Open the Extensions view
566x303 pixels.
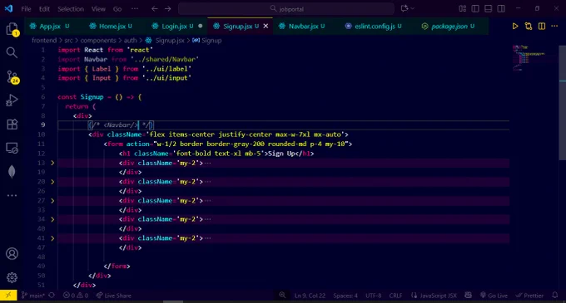12,125
